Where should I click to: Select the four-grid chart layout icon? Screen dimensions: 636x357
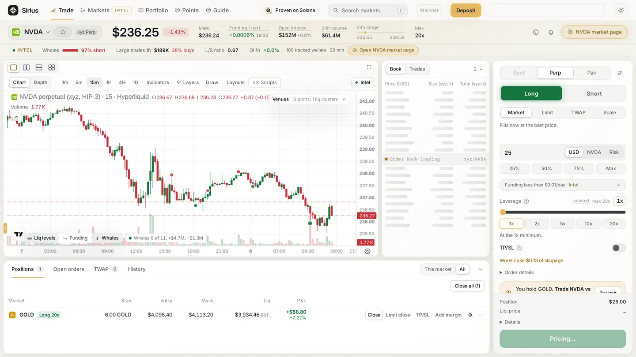click(x=52, y=67)
